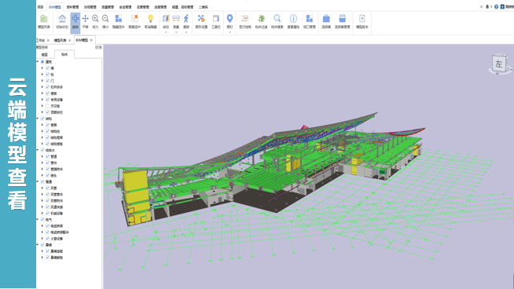Switch to the 工作台 (workbench) document tab

(41, 40)
